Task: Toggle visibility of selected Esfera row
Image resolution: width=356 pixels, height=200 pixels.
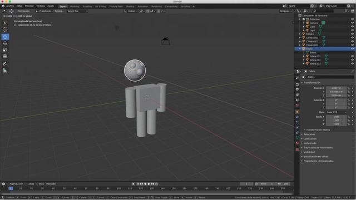Action: (x=352, y=49)
